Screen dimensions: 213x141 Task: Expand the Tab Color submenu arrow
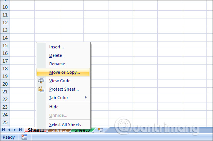(86, 98)
